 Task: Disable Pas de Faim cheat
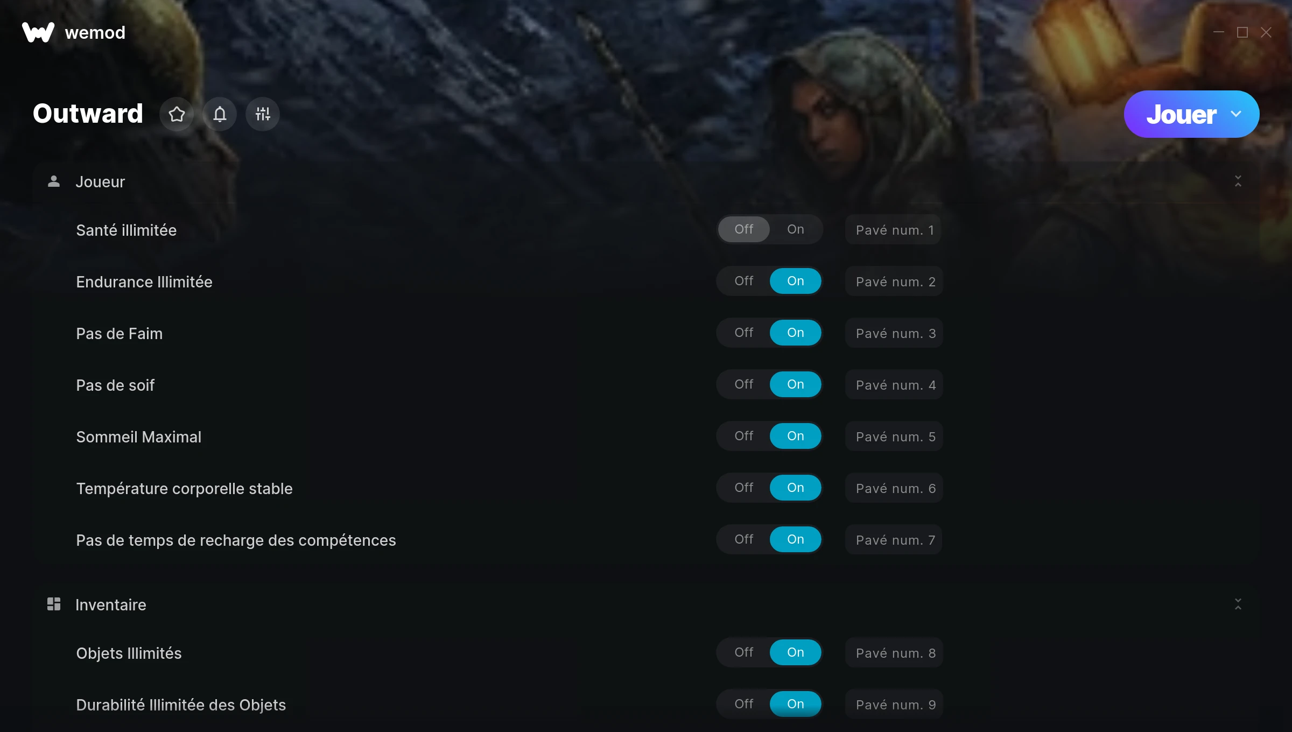(744, 333)
